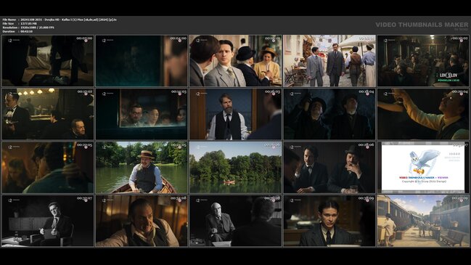Select the File Name text line
The width and height of the screenshot is (471, 265).
(x=60, y=20)
